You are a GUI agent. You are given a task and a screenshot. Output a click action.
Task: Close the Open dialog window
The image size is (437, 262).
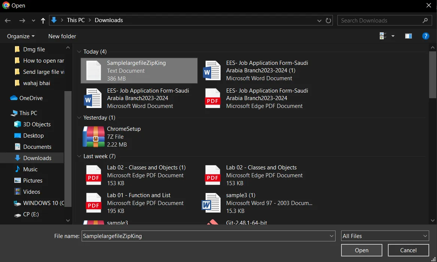click(429, 5)
